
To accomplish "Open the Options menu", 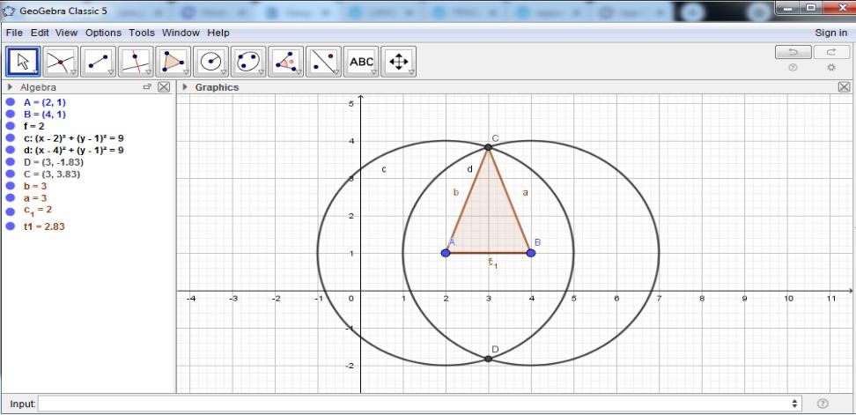I will point(103,33).
